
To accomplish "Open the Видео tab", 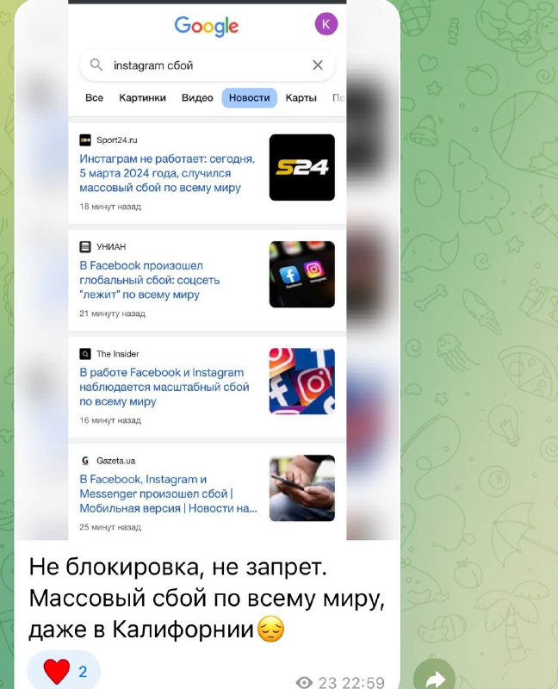I will click(197, 97).
